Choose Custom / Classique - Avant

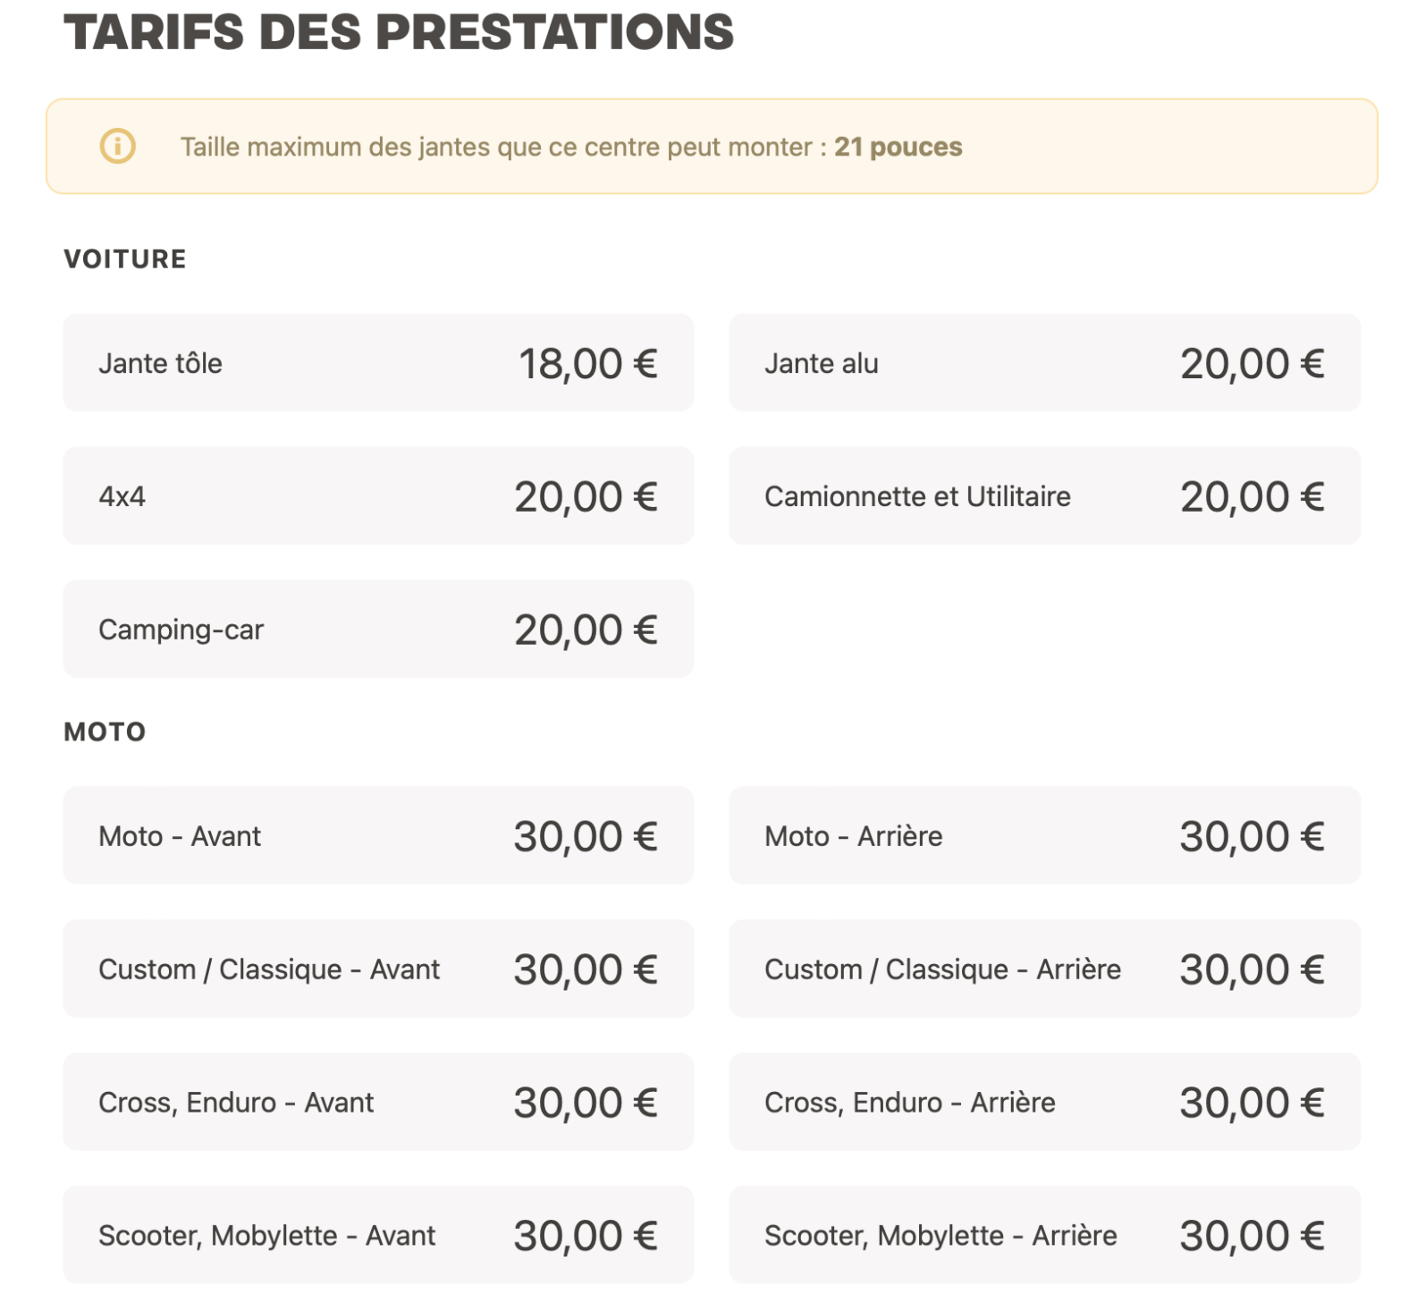tap(377, 969)
